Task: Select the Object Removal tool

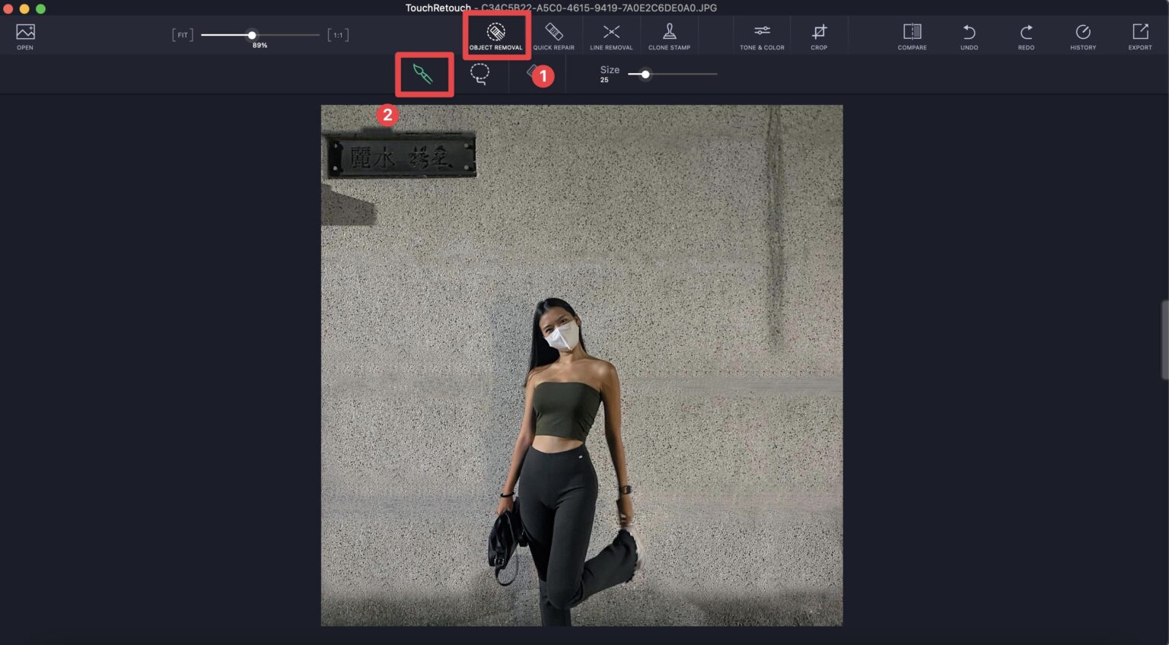Action: pos(495,36)
